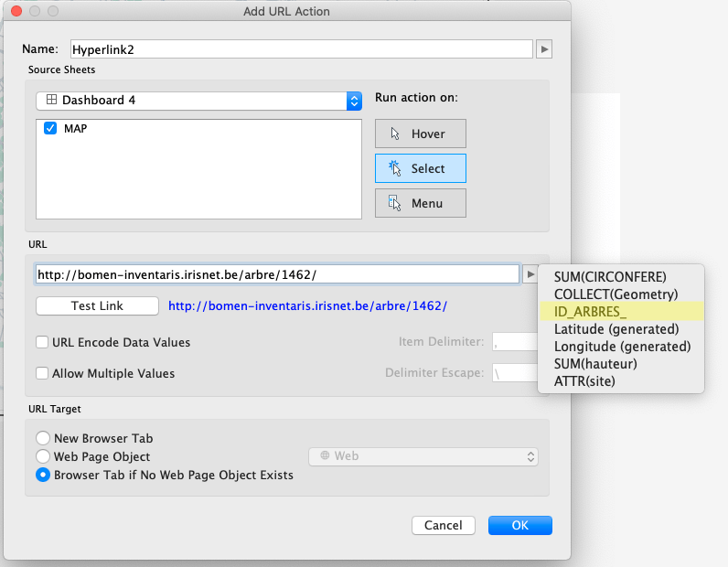Uncheck the MAP source sheet
Screen dimensions: 728x567
(x=51, y=129)
